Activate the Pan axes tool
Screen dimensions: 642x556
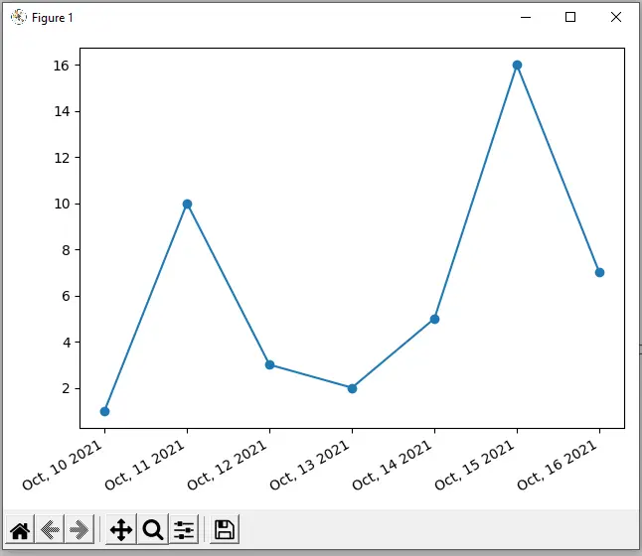tap(121, 530)
